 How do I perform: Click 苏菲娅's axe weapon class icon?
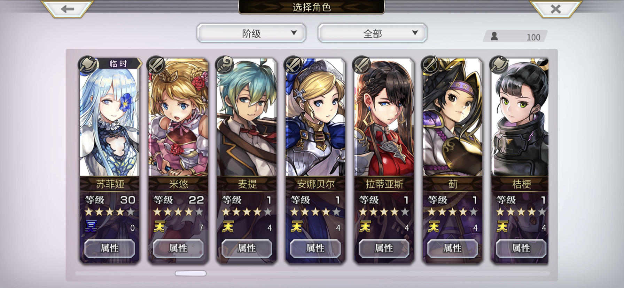(87, 64)
